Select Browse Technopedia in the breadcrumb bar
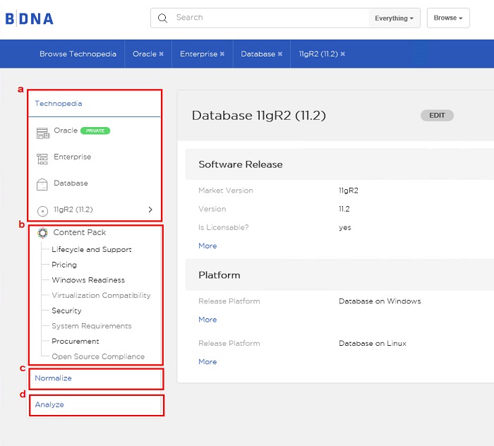Screen dimensions: 494x446 pyautogui.click(x=78, y=54)
